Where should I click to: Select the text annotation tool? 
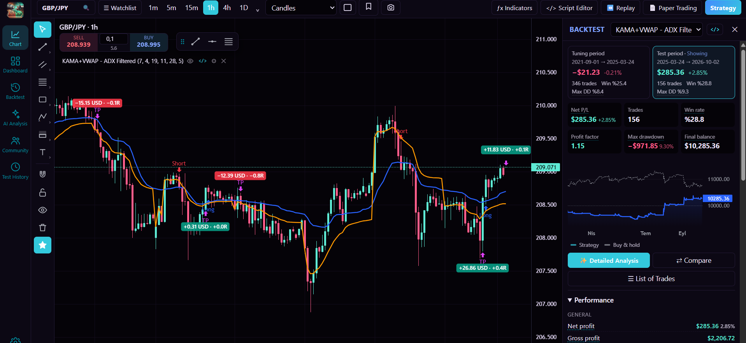click(42, 152)
